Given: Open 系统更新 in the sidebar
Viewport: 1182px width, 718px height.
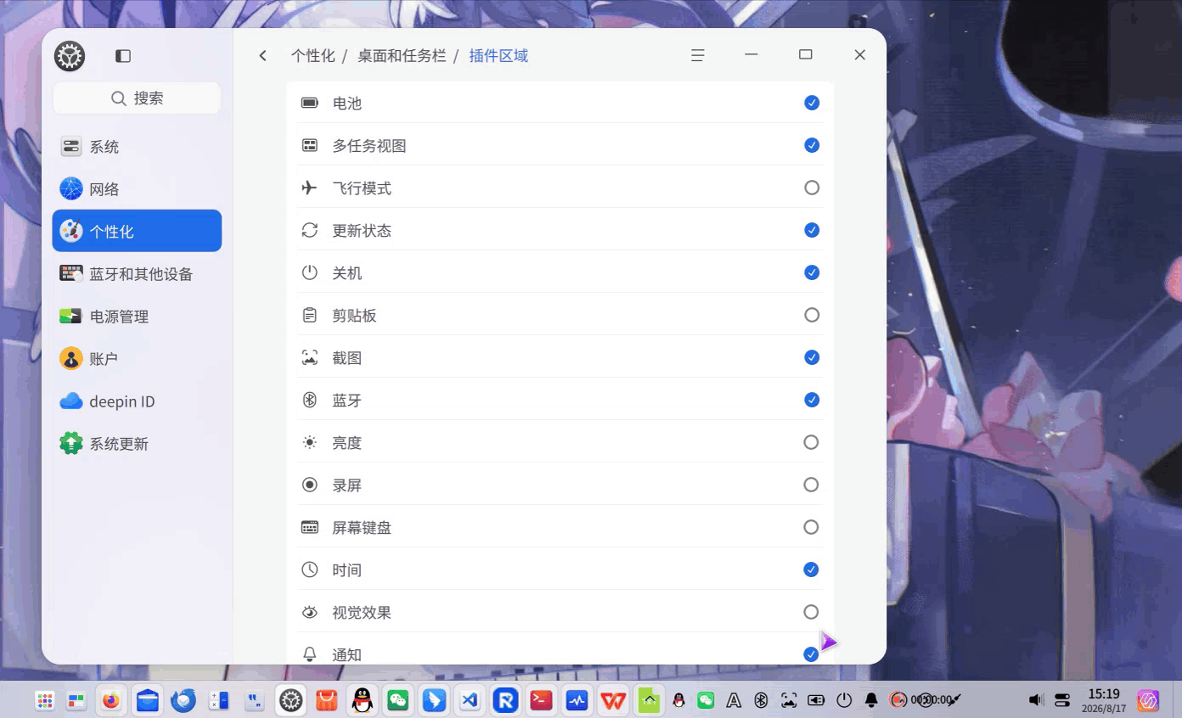Looking at the screenshot, I should pos(137,444).
